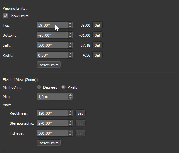
Task: Click the Top limit input field
Action: click(x=52, y=25)
